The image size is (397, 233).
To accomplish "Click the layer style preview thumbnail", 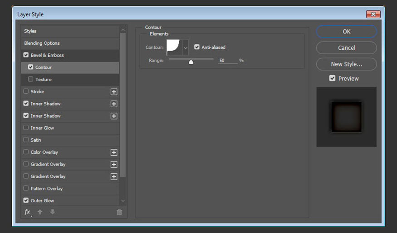I will point(346,117).
